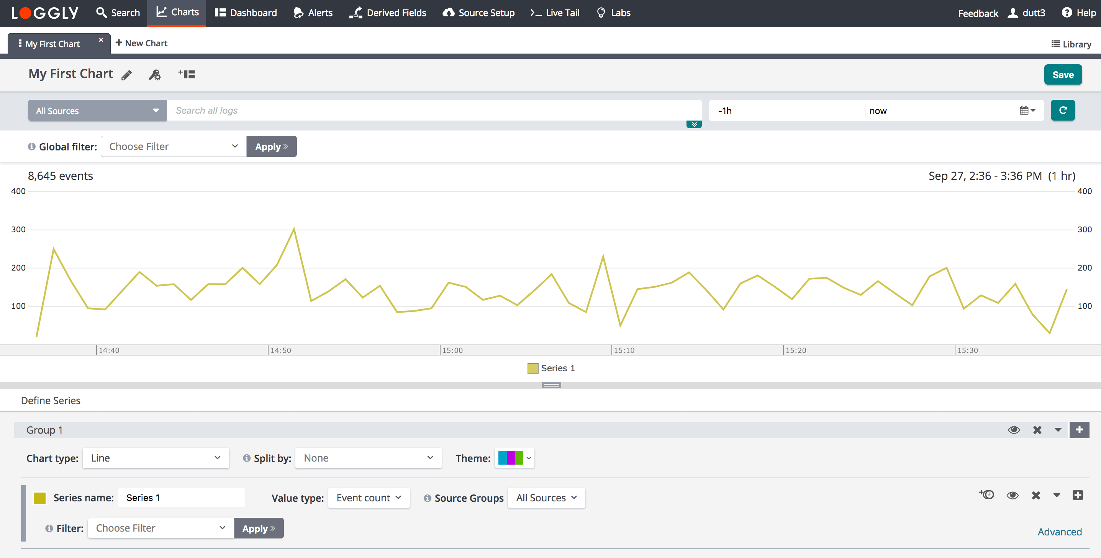Toggle Group 1 visibility eye icon
1101x558 pixels.
click(x=1013, y=430)
